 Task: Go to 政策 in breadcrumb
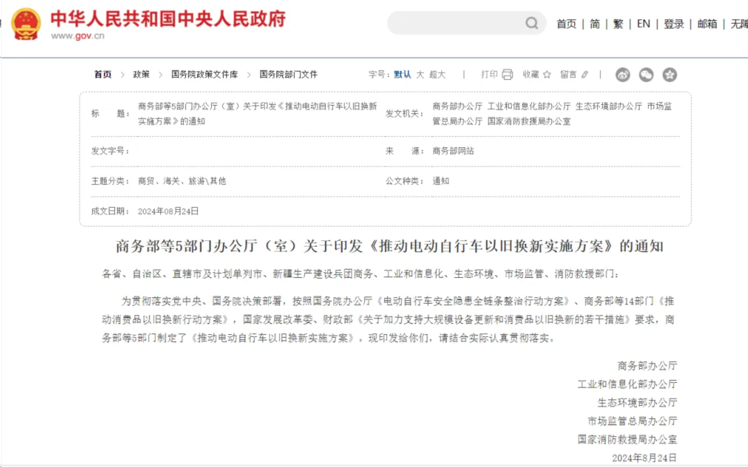[141, 74]
